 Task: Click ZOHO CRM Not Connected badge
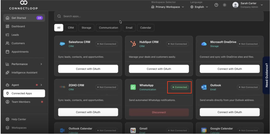pos(107,87)
